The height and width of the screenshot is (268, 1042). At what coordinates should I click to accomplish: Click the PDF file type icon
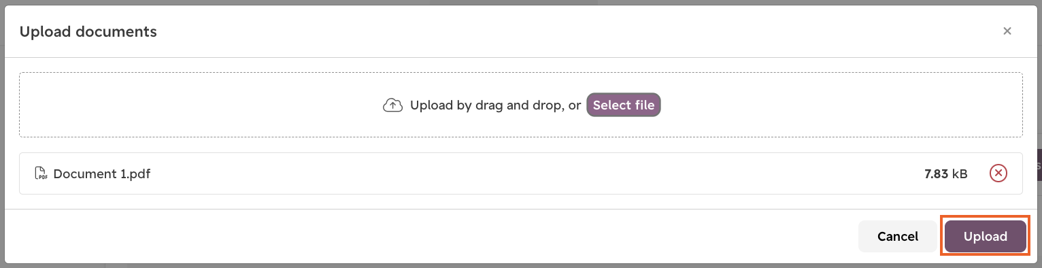(x=41, y=173)
